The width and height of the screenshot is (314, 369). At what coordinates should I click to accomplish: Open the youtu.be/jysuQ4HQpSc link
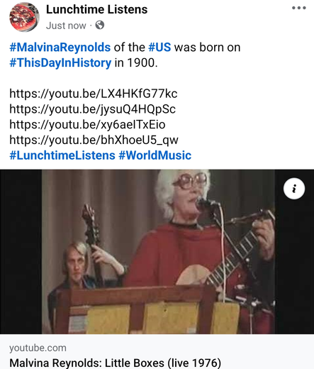[x=92, y=109]
